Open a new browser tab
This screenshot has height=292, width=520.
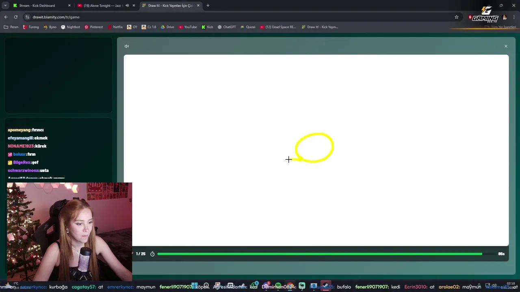tap(208, 5)
